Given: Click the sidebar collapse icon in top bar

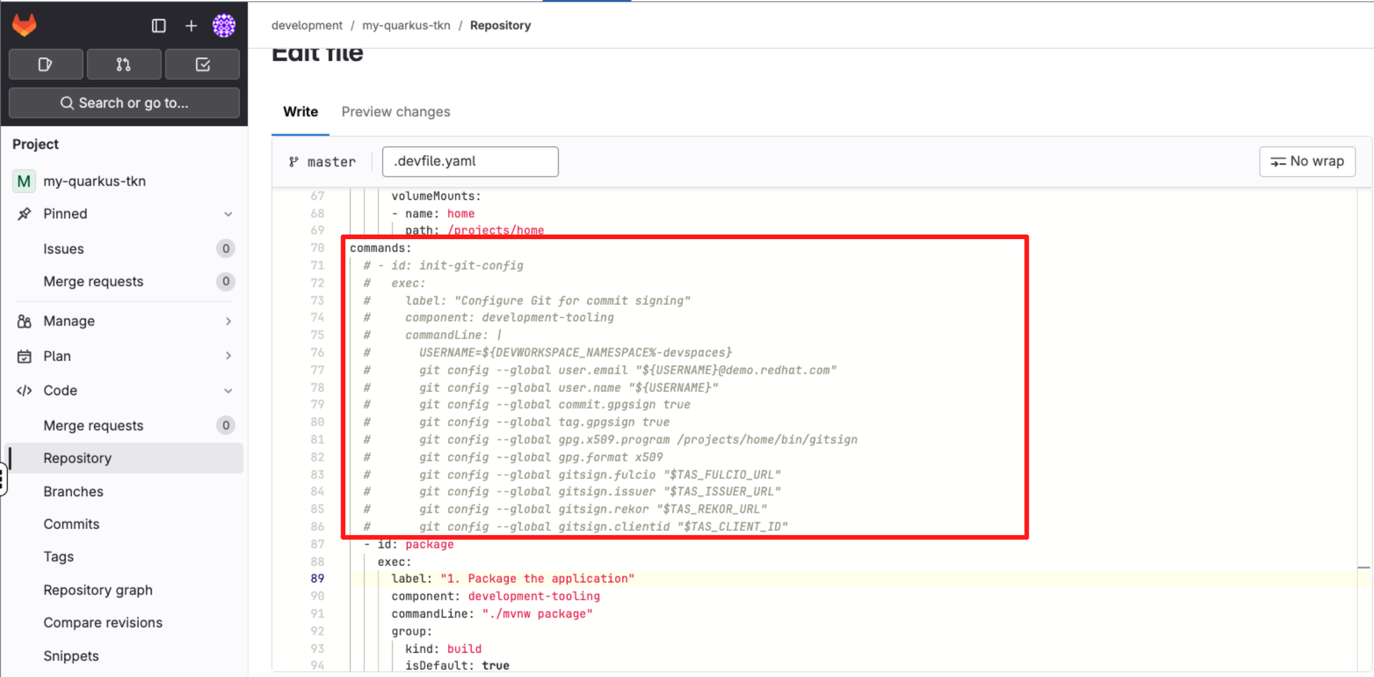Looking at the screenshot, I should point(158,25).
